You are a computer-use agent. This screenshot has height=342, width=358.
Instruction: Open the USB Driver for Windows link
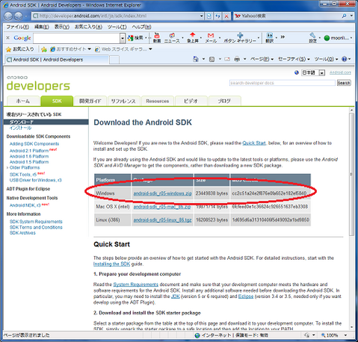point(36,180)
